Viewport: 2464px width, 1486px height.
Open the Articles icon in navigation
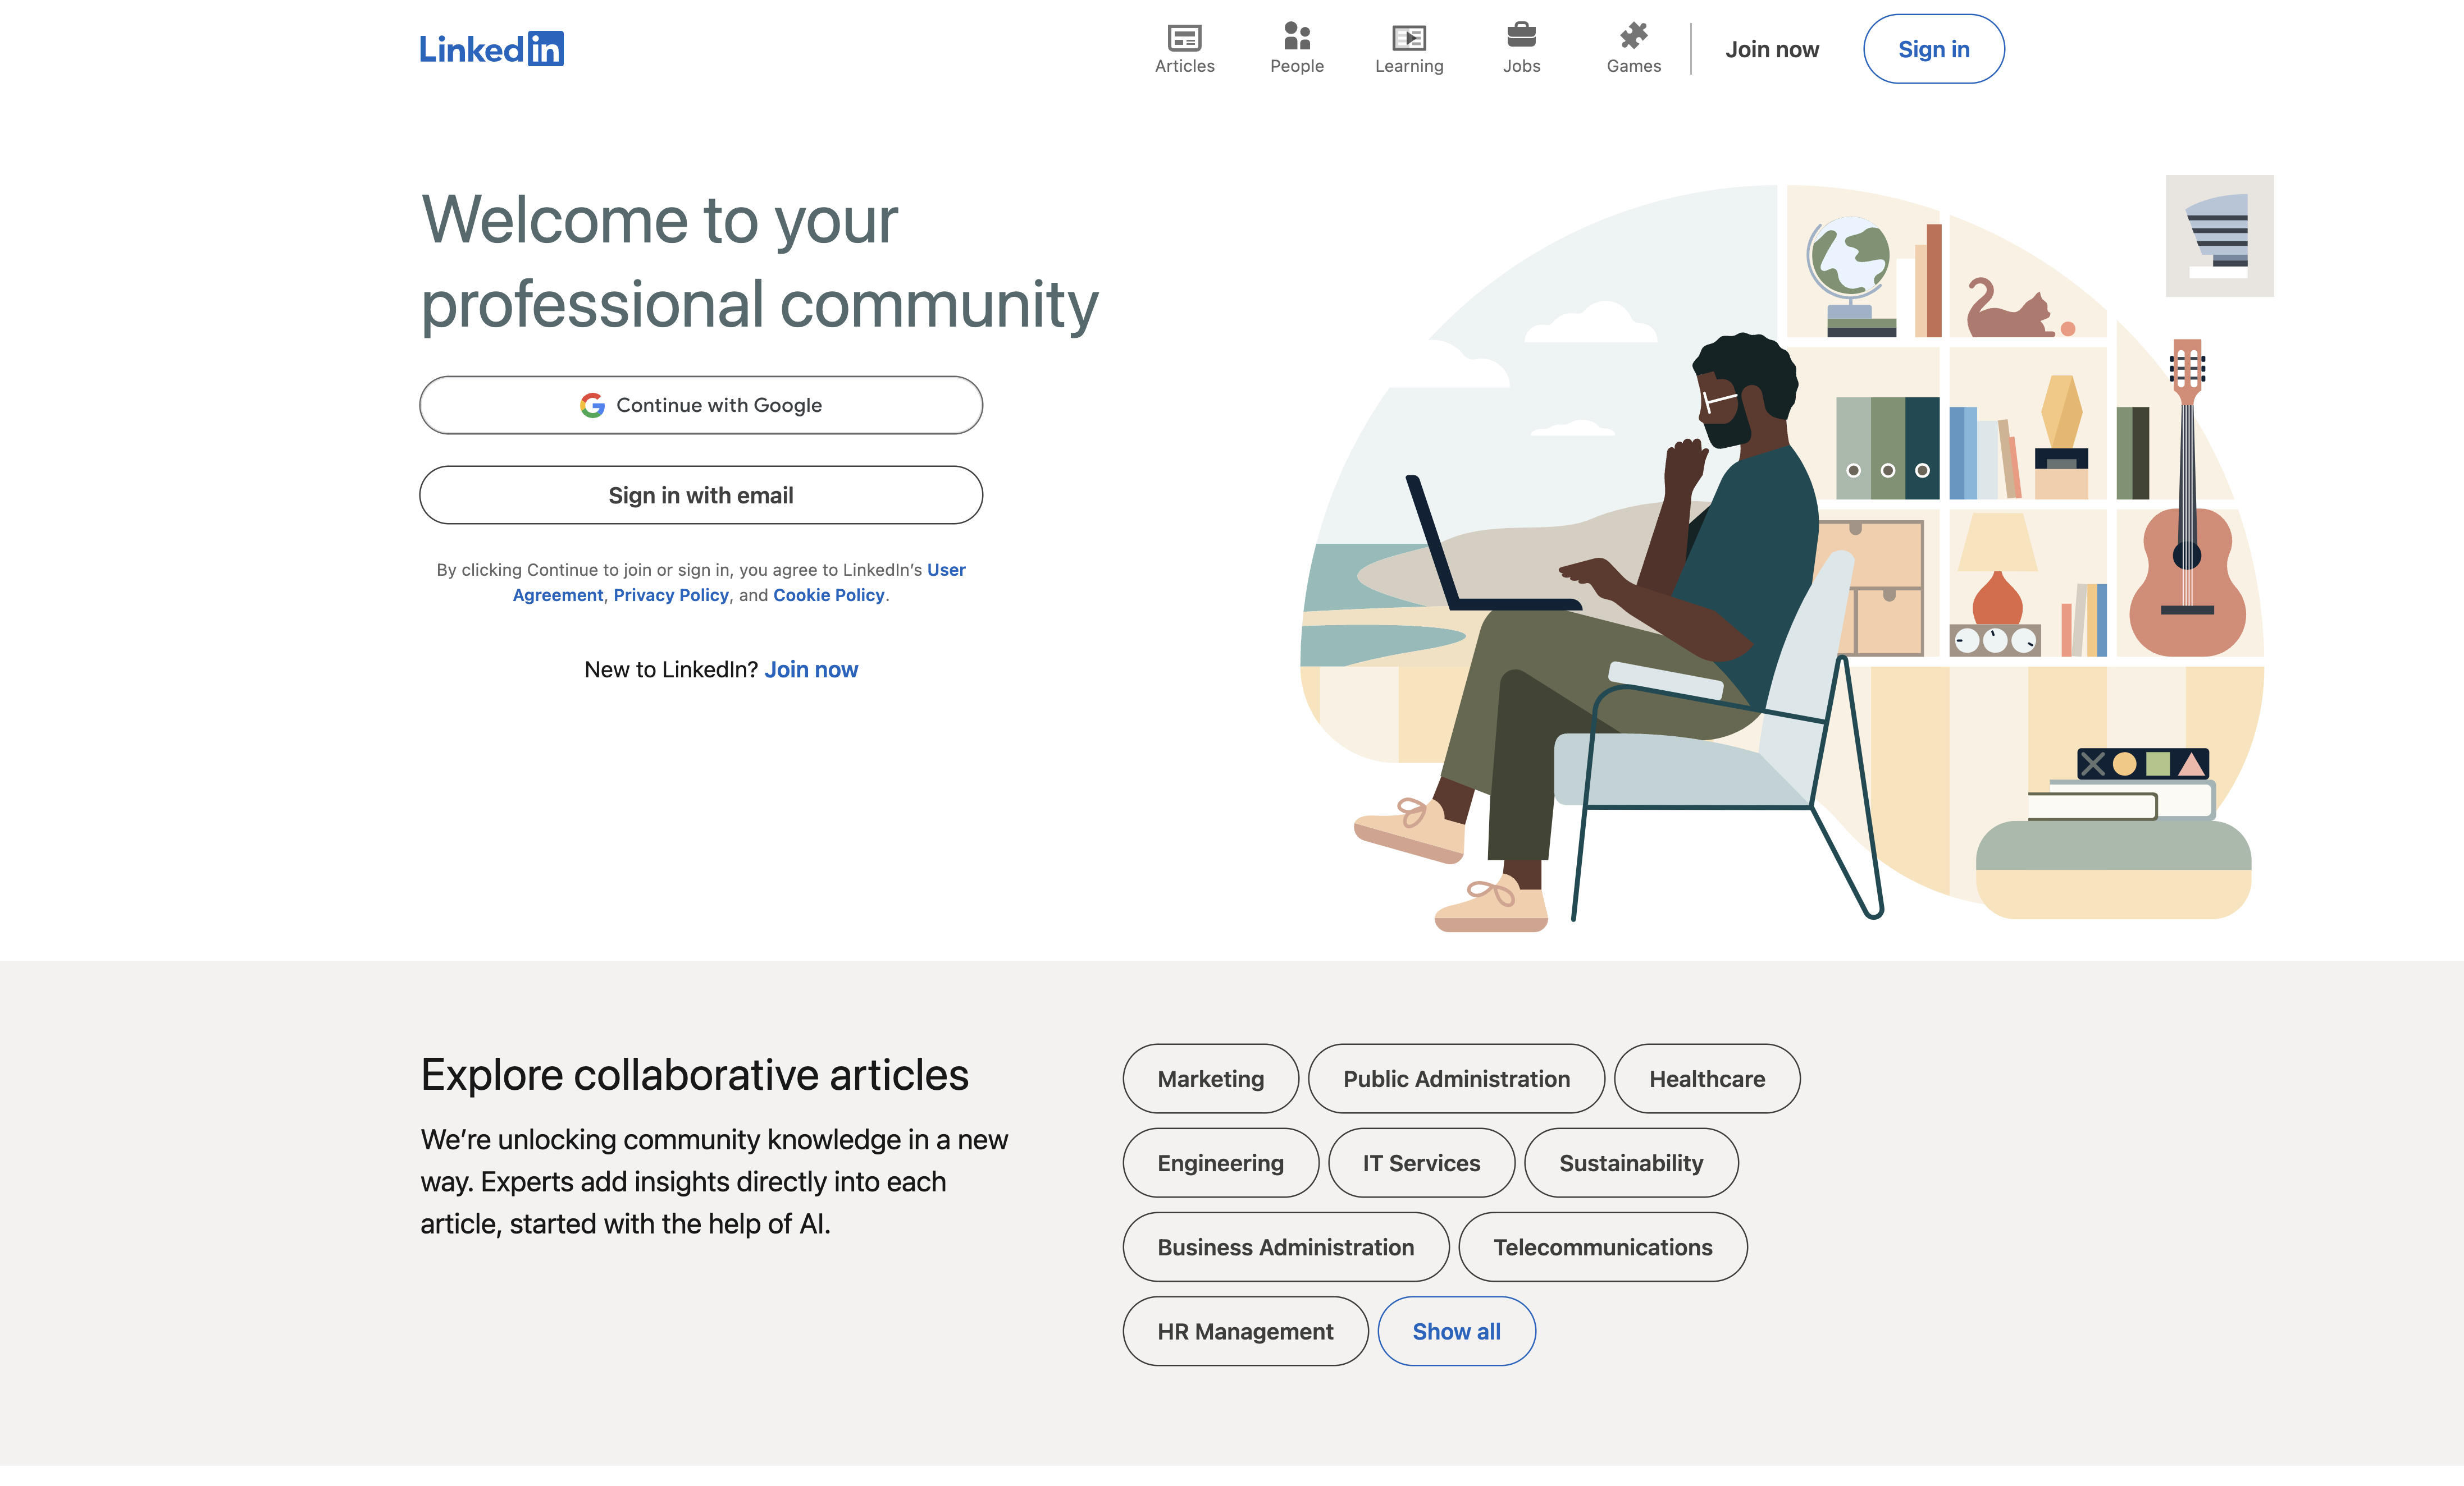[1184, 38]
